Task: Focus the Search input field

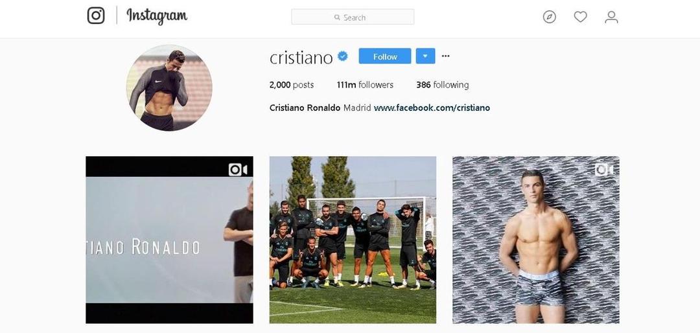Action: pyautogui.click(x=353, y=17)
